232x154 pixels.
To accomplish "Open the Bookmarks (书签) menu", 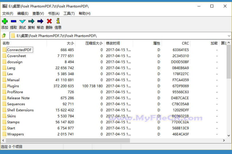I will (x=54, y=13).
